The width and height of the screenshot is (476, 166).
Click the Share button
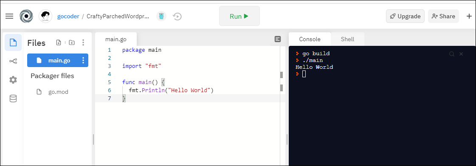click(x=444, y=17)
